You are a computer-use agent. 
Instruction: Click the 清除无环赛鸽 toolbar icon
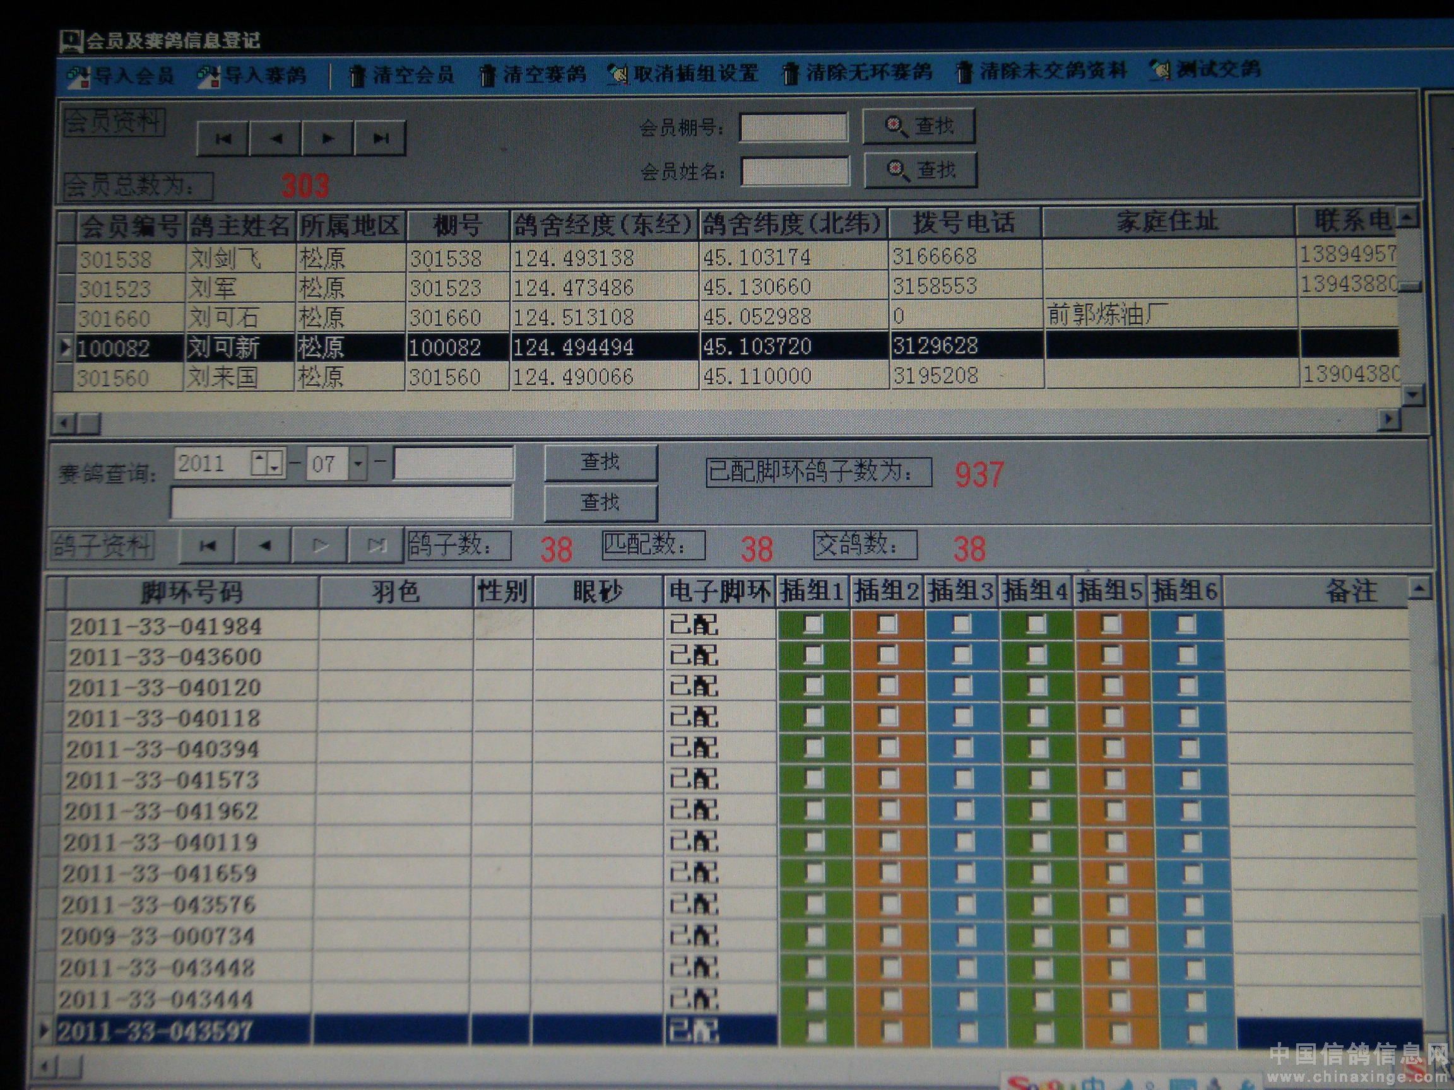[x=791, y=73]
